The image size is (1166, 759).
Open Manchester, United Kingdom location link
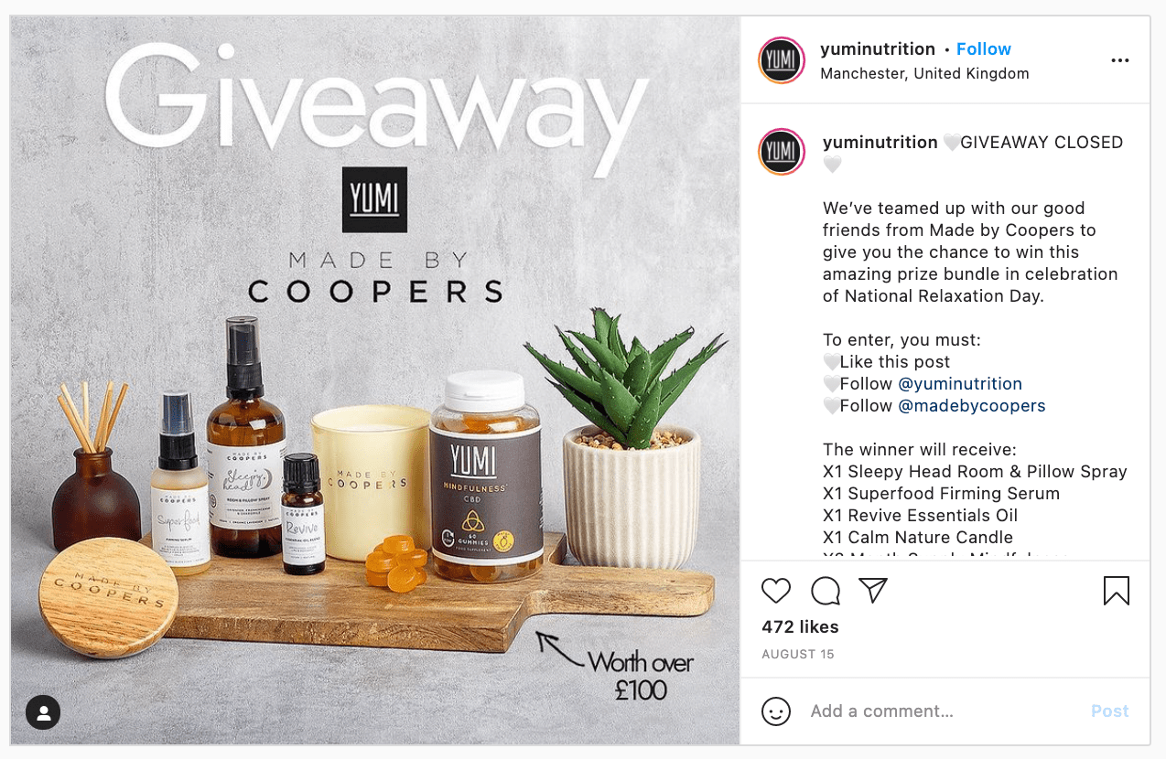point(924,74)
